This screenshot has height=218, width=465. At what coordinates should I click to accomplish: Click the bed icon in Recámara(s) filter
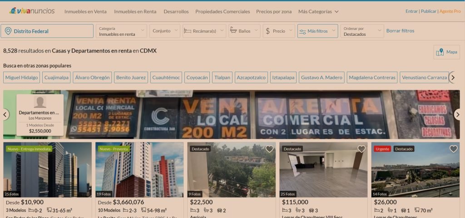coord(188,31)
